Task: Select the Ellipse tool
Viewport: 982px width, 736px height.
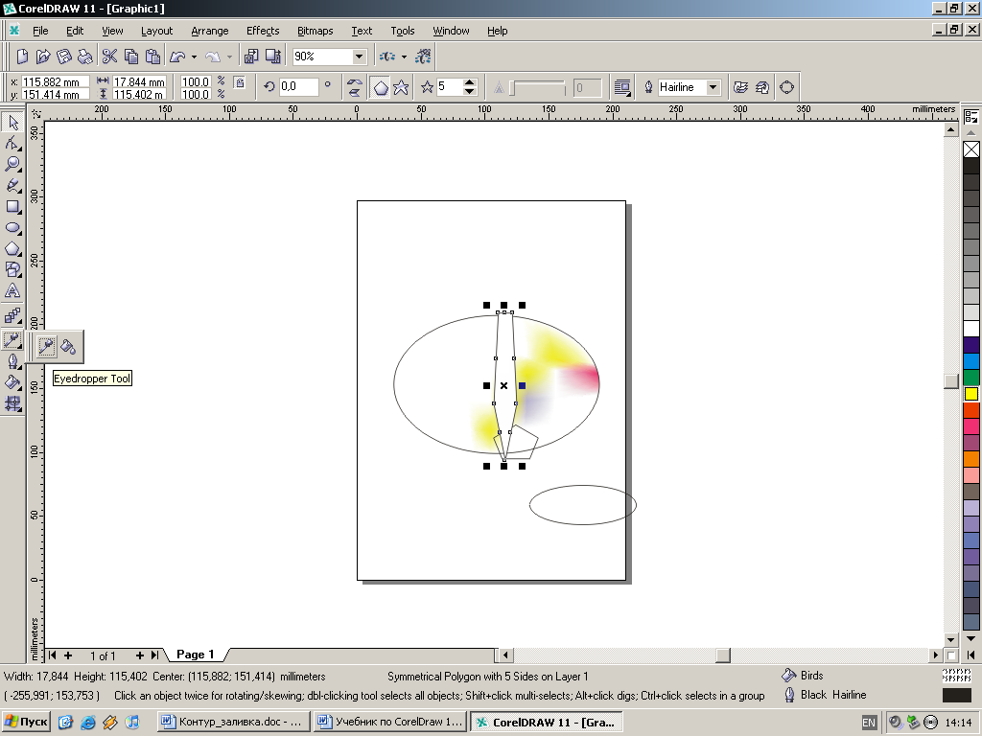Action: coord(12,228)
